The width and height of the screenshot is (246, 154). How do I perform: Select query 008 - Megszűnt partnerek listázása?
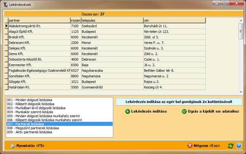click(x=60, y=128)
